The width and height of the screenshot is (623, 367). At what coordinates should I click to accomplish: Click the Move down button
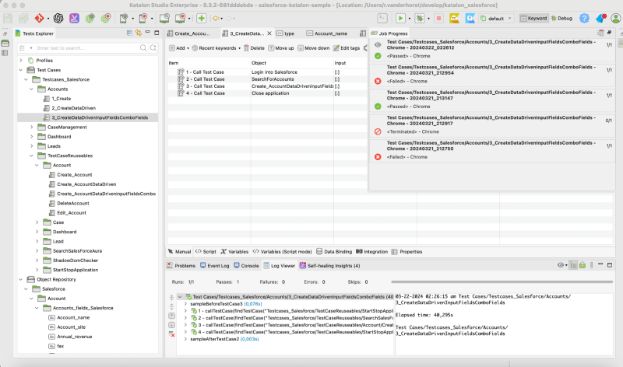314,48
